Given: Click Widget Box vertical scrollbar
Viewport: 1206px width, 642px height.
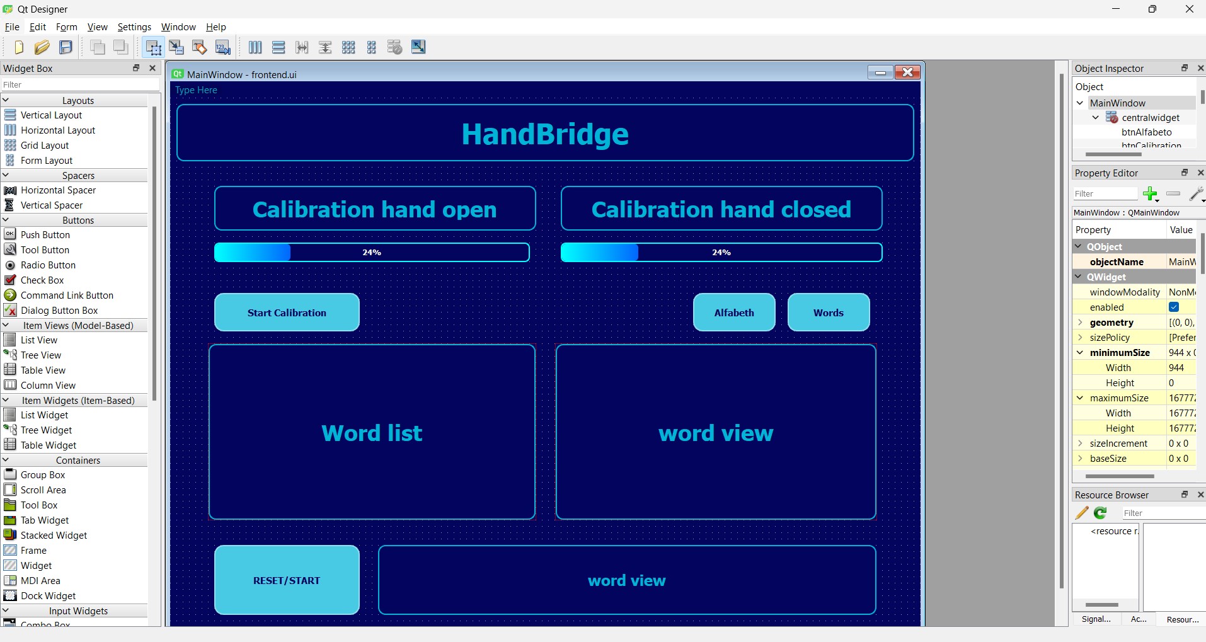Looking at the screenshot, I should click(x=154, y=252).
